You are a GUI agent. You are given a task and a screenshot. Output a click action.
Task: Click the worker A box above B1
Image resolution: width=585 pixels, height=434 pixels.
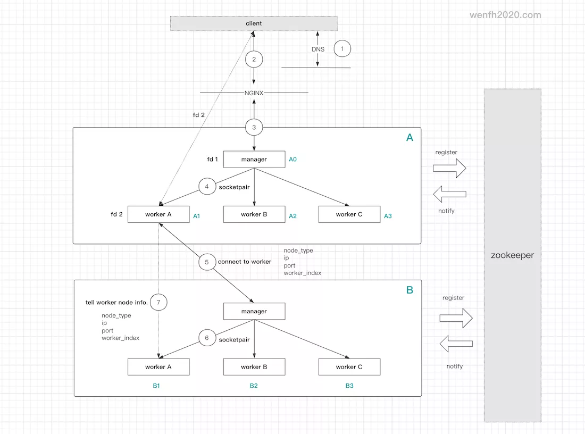click(158, 366)
